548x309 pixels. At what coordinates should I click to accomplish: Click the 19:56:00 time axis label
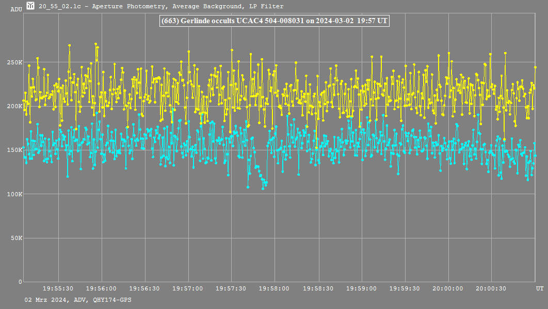(101, 288)
